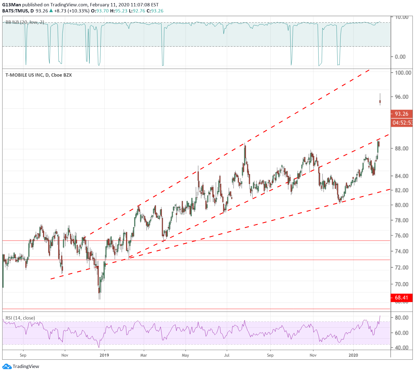Click the O:93.70 open price value
This screenshot has height=373, width=415.
[x=100, y=11]
